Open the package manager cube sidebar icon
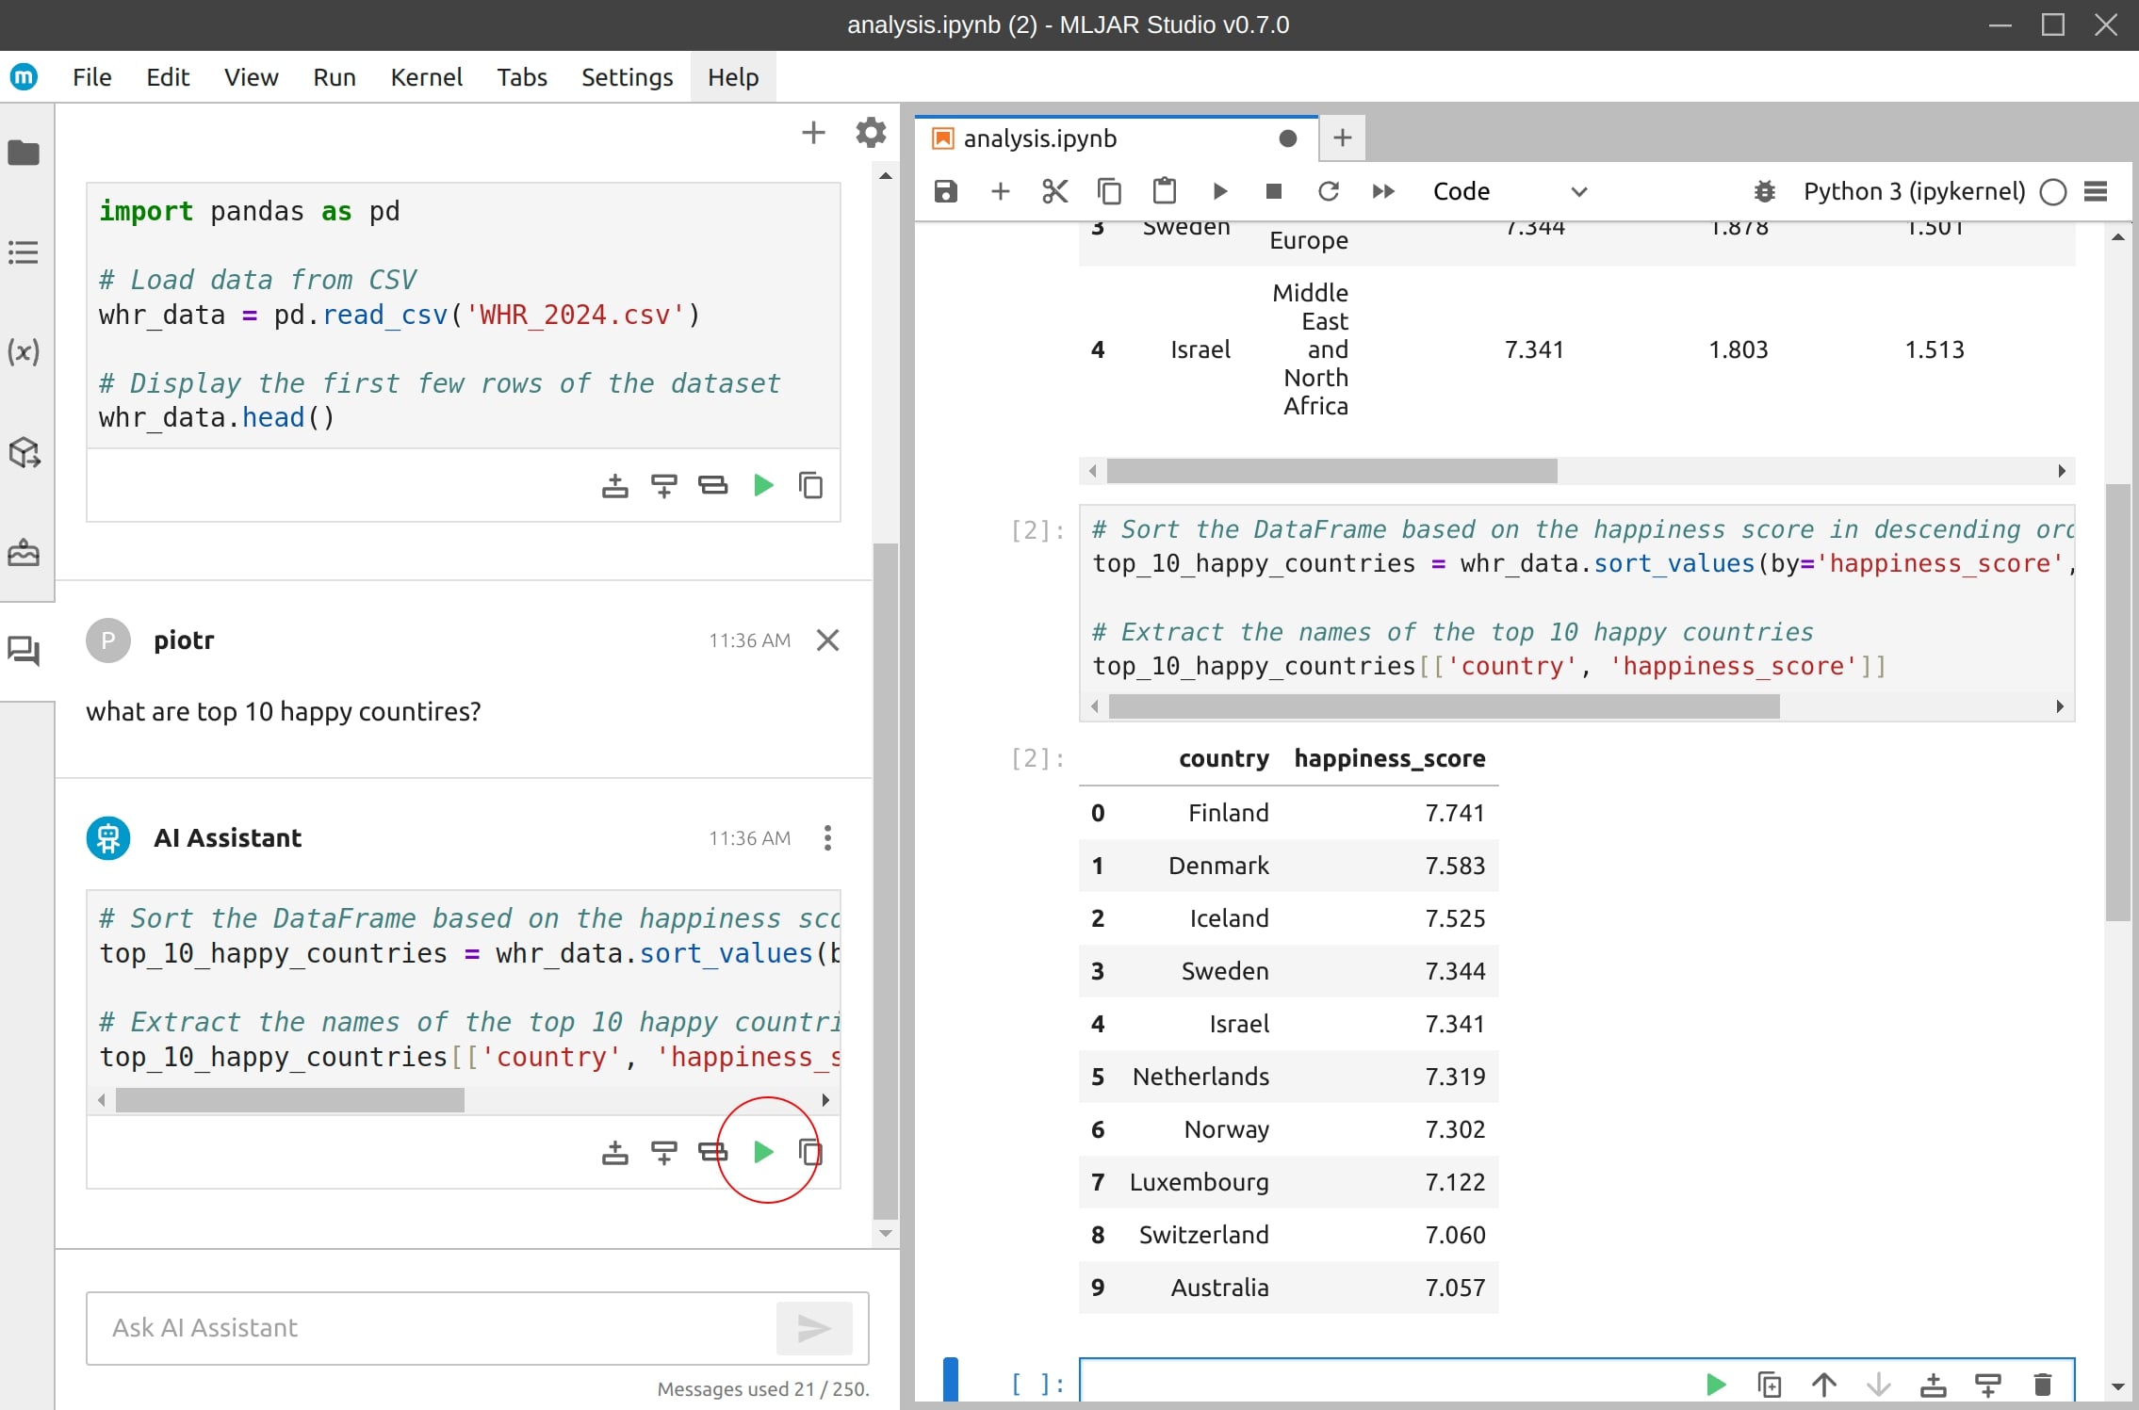 [x=24, y=453]
